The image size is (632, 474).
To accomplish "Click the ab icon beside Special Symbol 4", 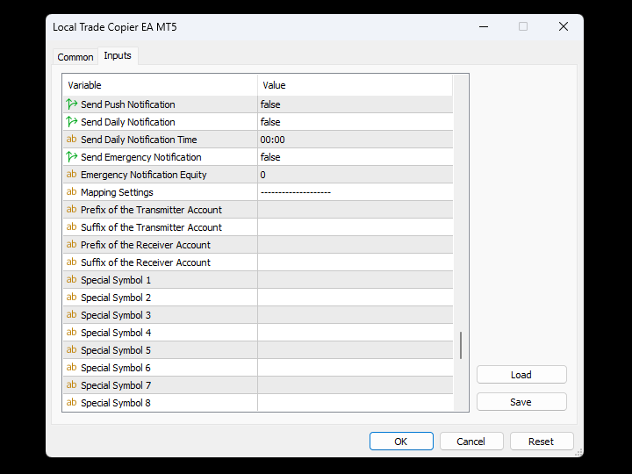I will tap(71, 332).
